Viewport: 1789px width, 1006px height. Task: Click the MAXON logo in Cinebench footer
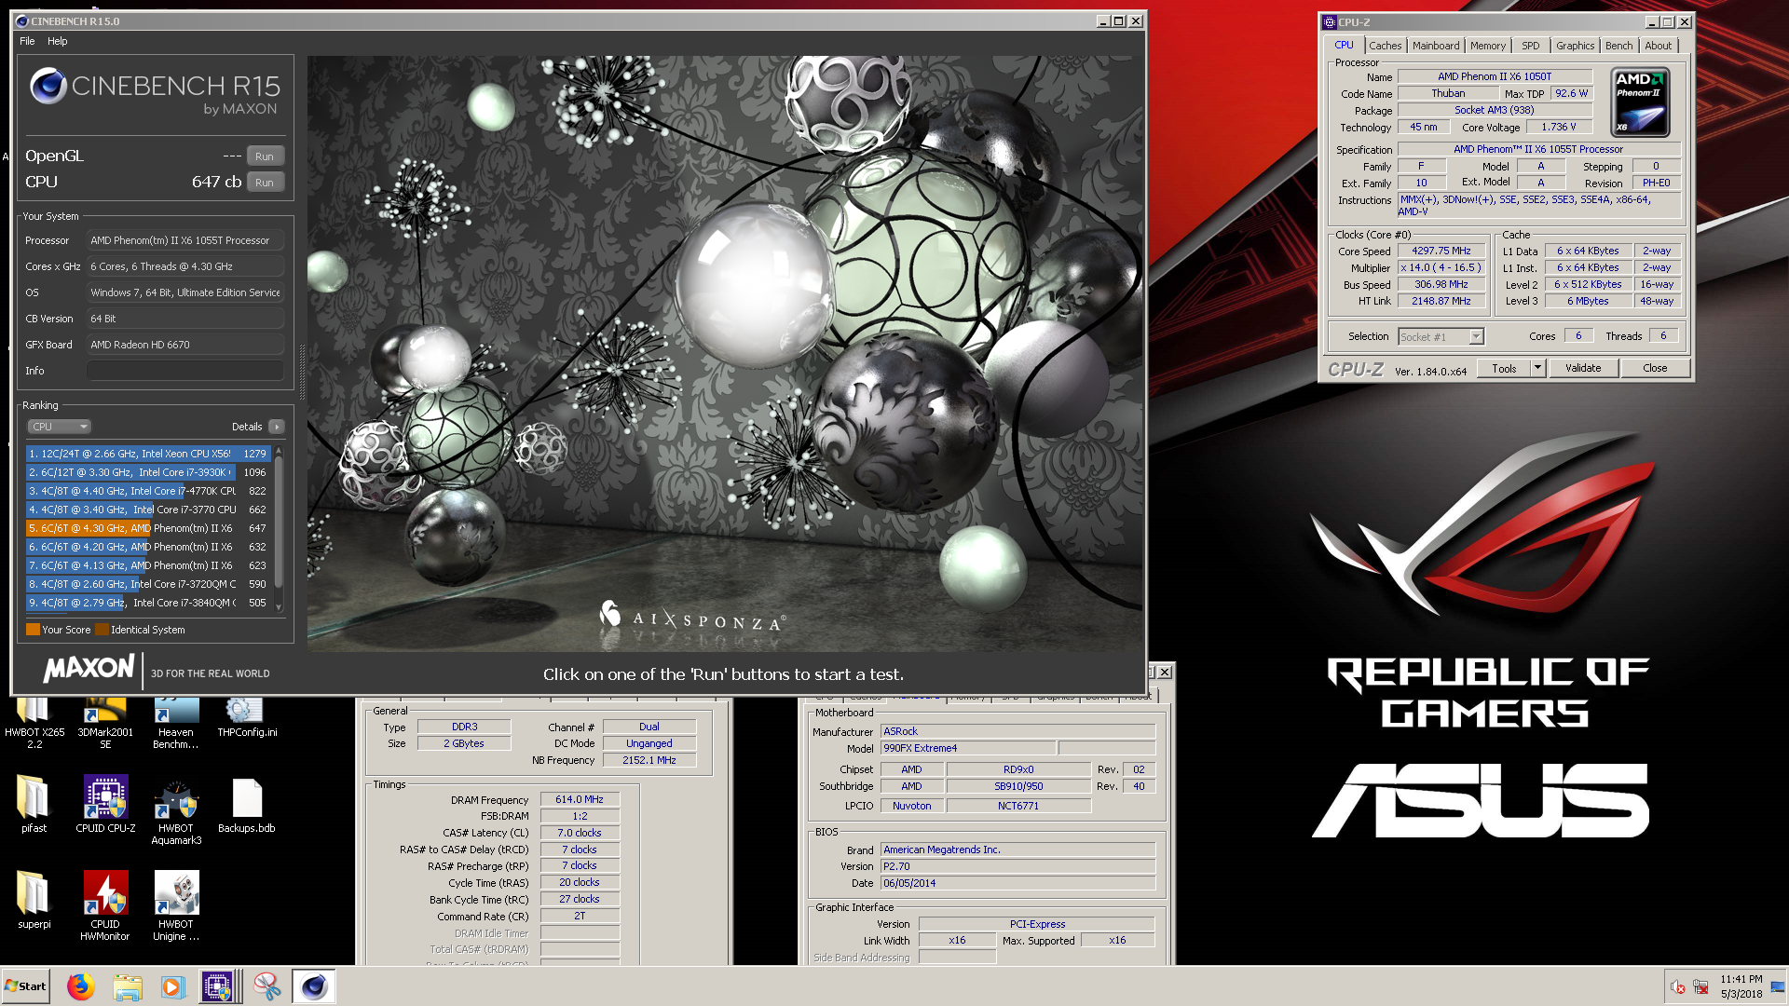pos(89,669)
